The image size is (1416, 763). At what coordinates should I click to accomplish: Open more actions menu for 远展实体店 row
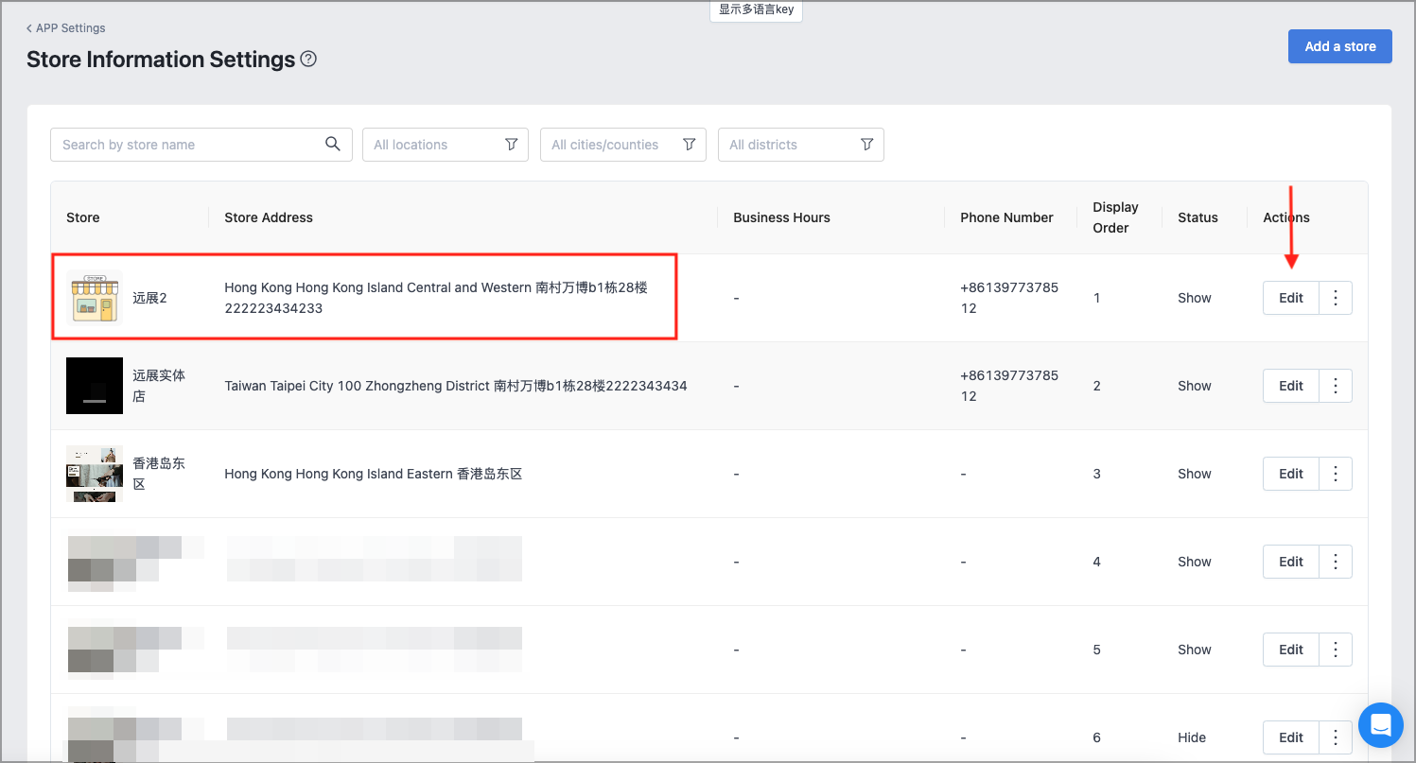pos(1336,386)
